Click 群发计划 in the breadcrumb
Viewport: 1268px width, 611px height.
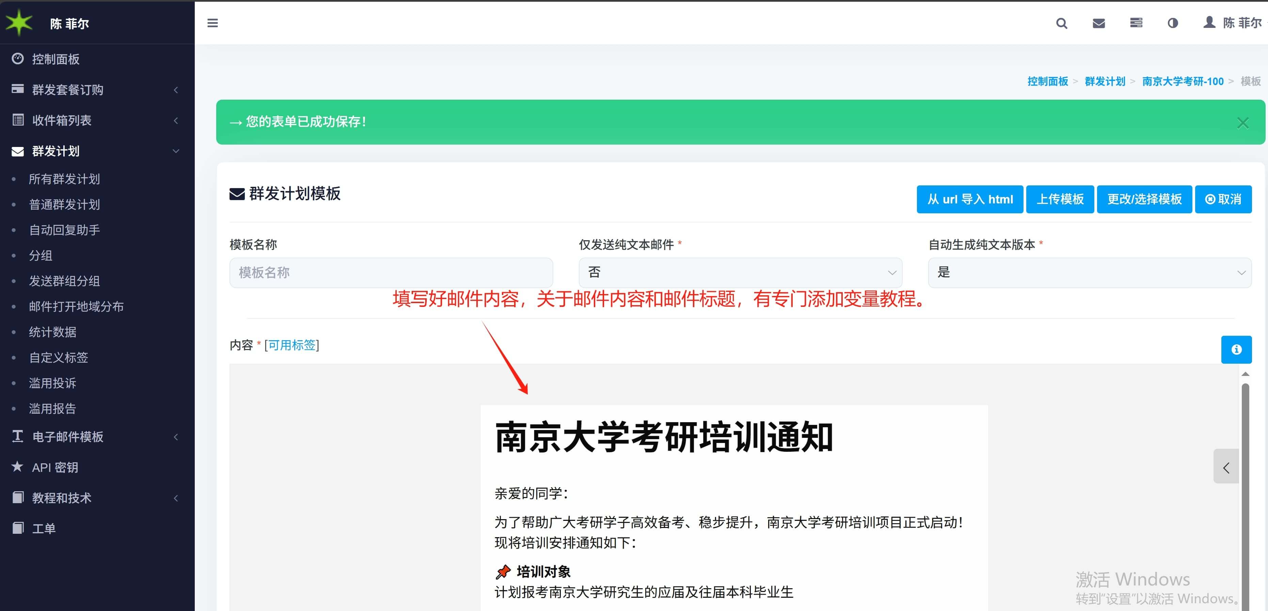pyautogui.click(x=1105, y=81)
